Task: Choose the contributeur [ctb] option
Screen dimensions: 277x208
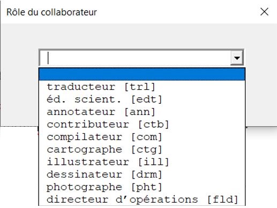Action: pos(142,125)
